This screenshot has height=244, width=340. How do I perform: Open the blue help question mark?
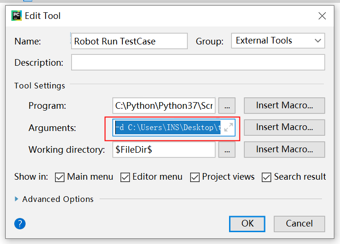[x=20, y=224]
